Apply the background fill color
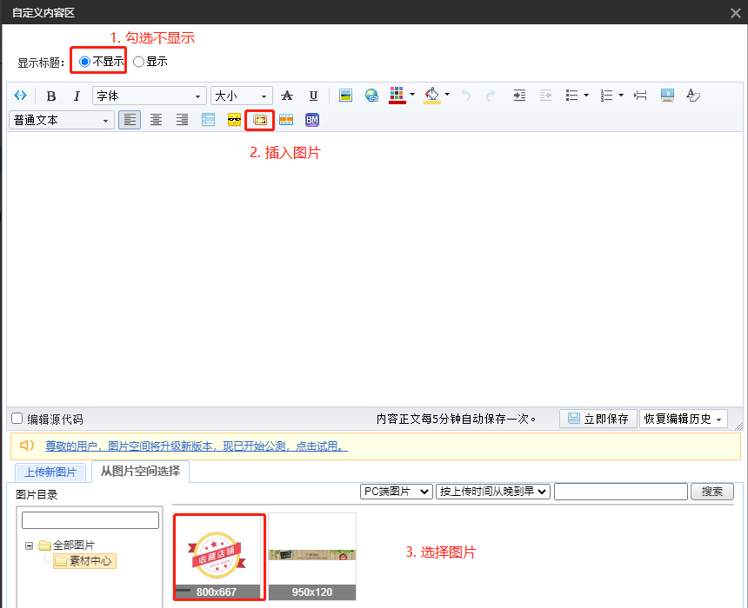This screenshot has width=748, height=608. 431,96
